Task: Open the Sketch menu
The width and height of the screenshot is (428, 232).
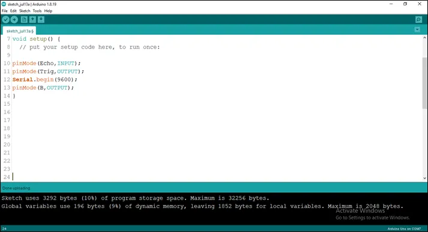Action: coord(25,11)
